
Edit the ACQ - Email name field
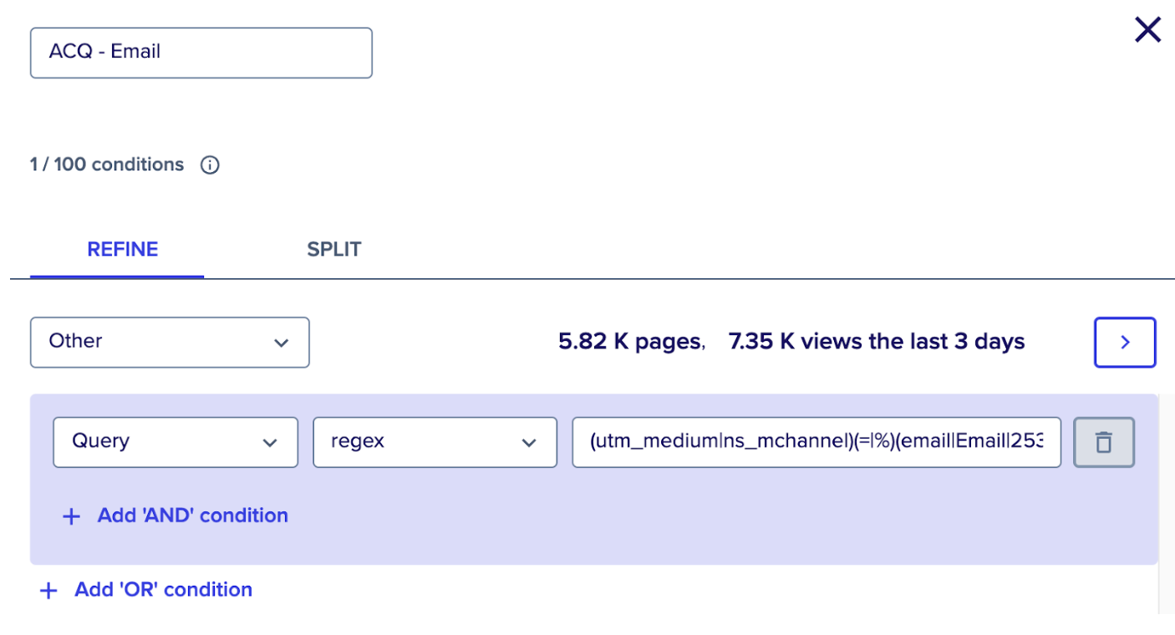tap(201, 53)
